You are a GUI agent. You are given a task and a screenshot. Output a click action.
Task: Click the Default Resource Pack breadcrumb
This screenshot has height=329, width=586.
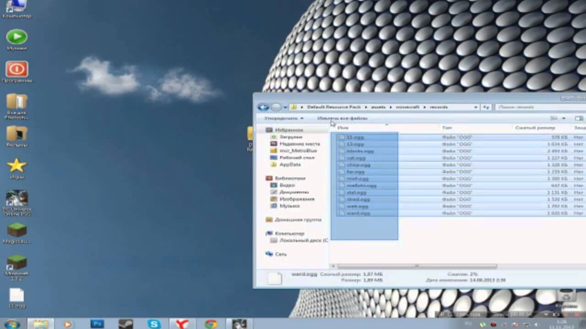(x=334, y=107)
